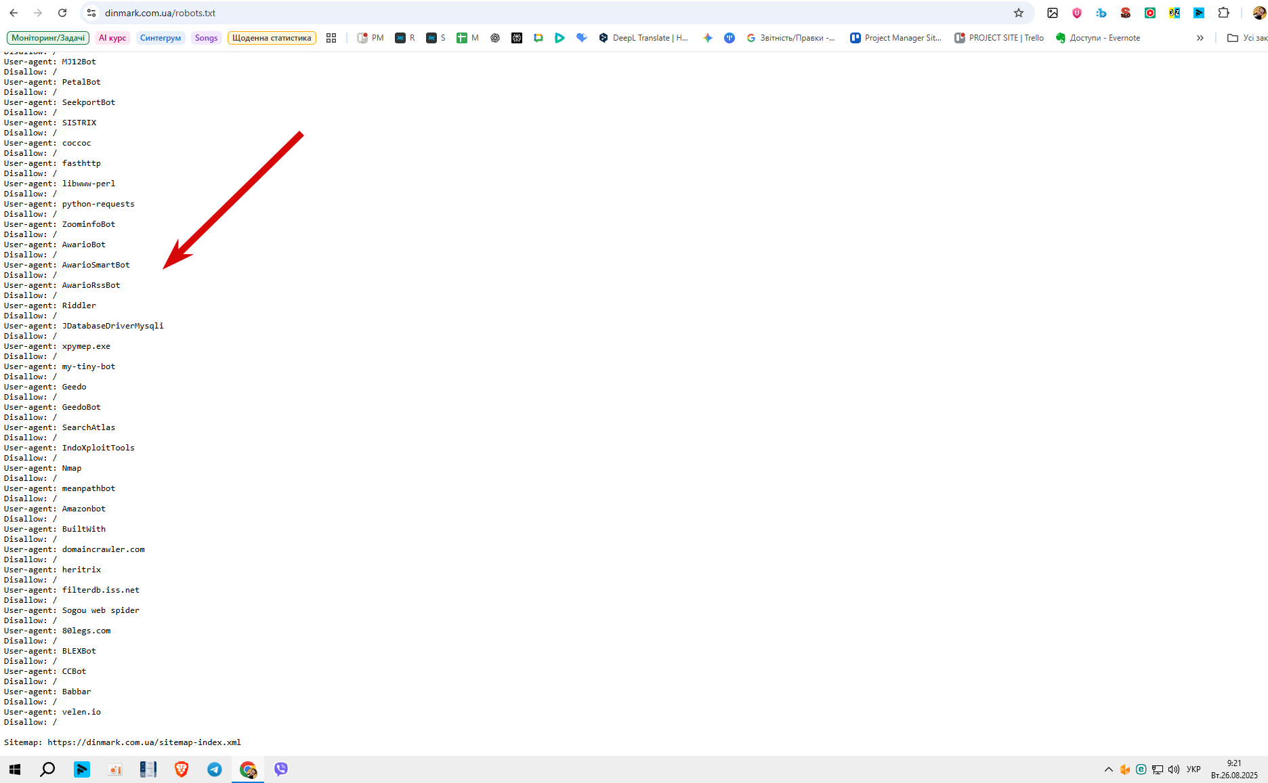
Task: Click the 'User-agent: JDatabaseDriverMysqli' line
Action: [84, 326]
